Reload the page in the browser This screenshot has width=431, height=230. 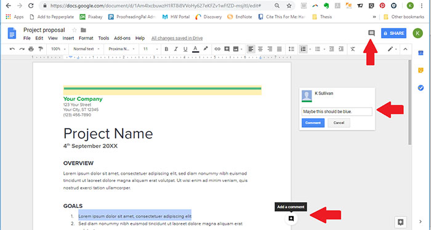click(x=31, y=6)
